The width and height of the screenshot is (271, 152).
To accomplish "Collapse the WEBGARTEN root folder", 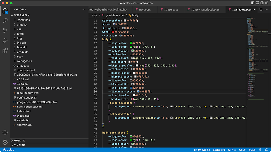I will click(49, 15).
